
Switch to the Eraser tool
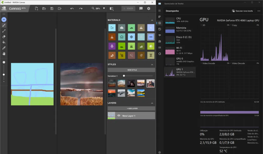tap(4, 37)
